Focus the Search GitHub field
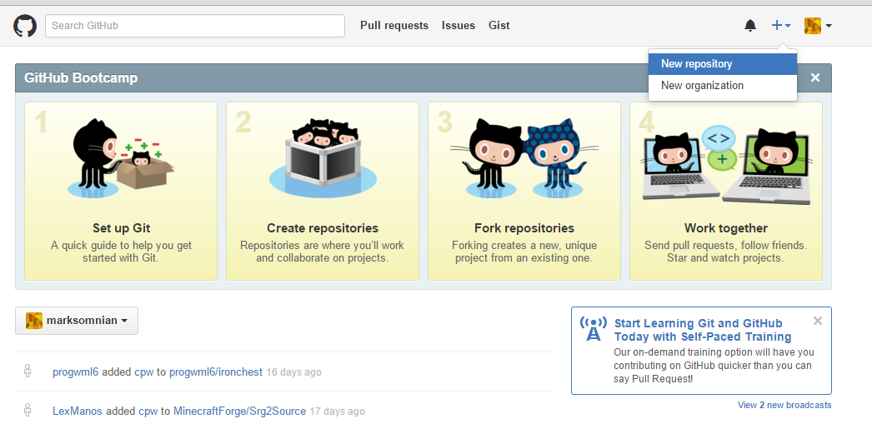The image size is (872, 424). click(x=194, y=26)
